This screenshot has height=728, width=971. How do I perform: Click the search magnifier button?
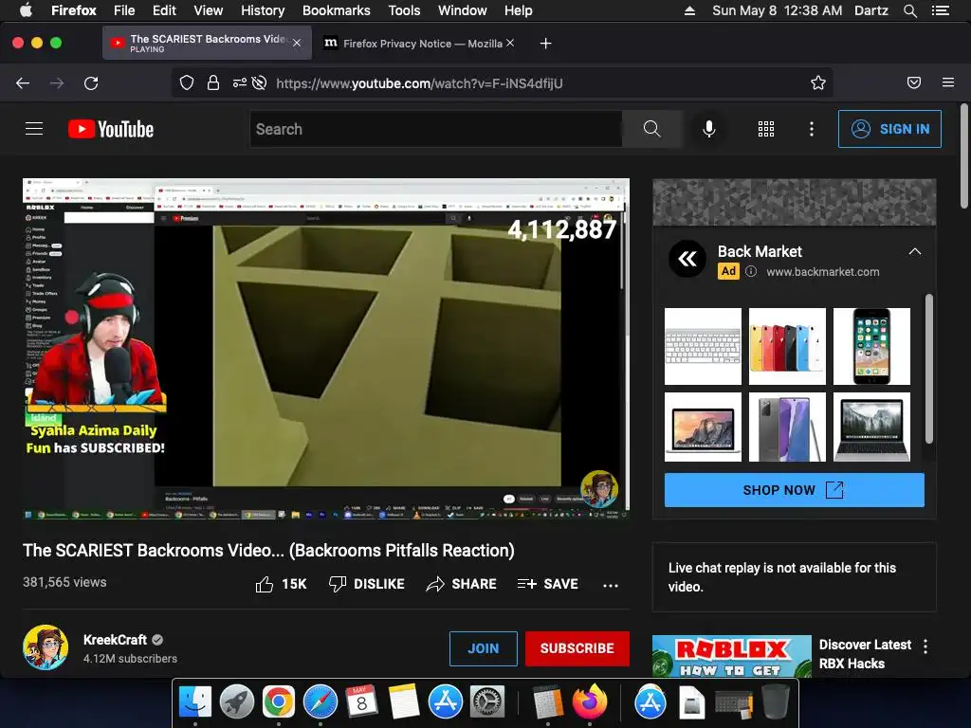click(651, 129)
